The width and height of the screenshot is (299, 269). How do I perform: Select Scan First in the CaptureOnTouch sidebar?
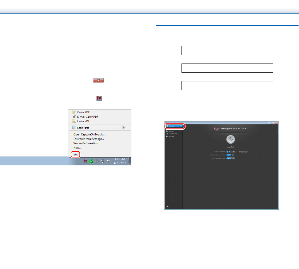(174, 126)
